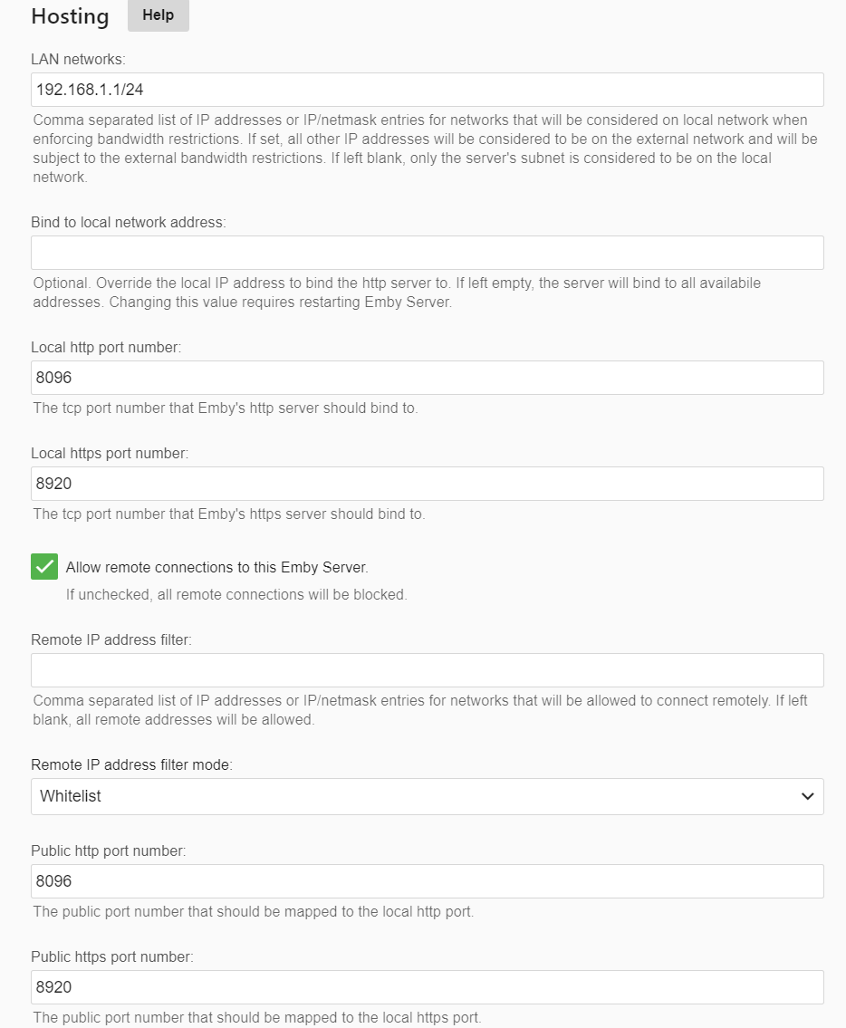Click the 'Remote IP address filter mode:' label

(131, 764)
